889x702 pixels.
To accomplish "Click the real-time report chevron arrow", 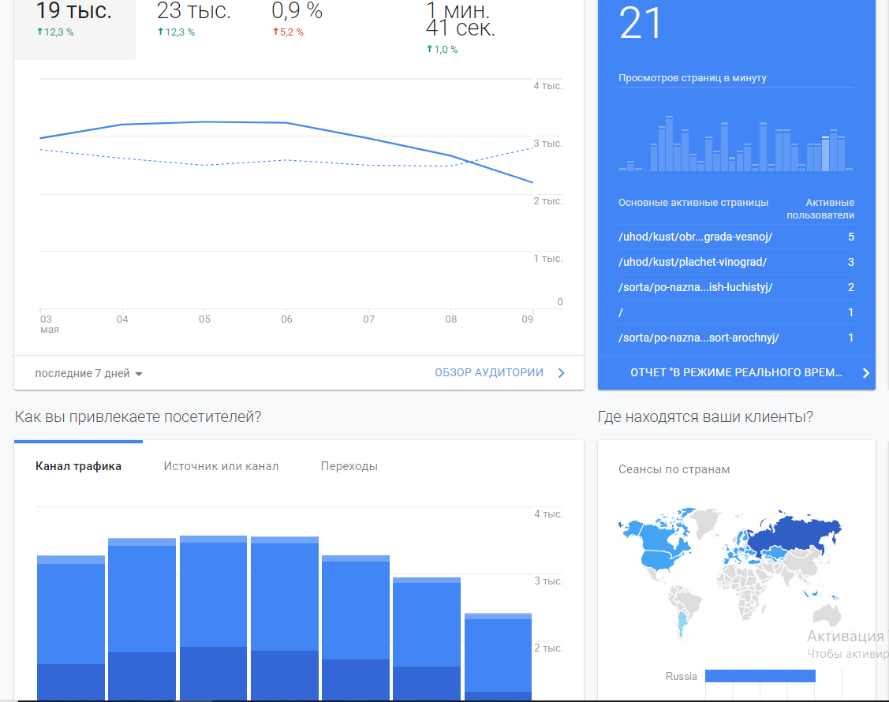I will (x=866, y=373).
